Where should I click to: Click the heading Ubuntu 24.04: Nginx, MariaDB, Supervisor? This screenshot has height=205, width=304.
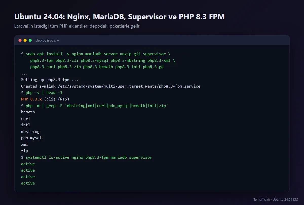click(119, 17)
